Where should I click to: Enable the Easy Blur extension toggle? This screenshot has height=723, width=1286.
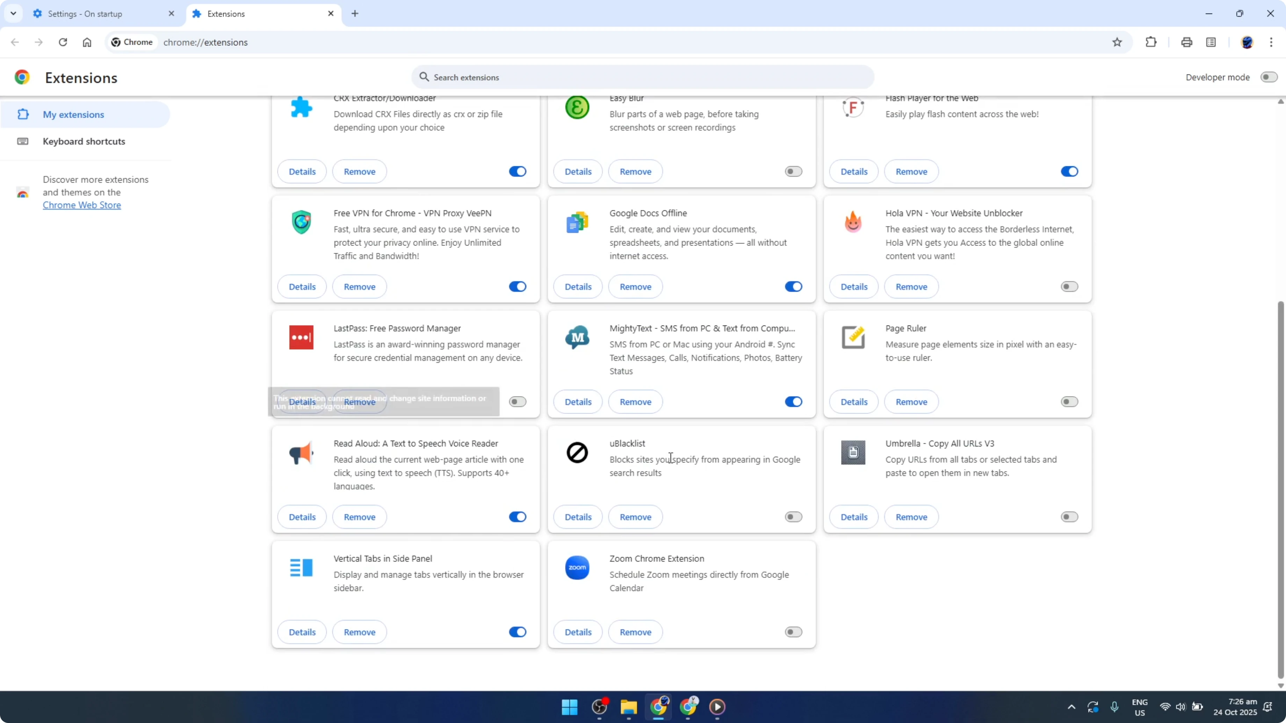click(793, 171)
